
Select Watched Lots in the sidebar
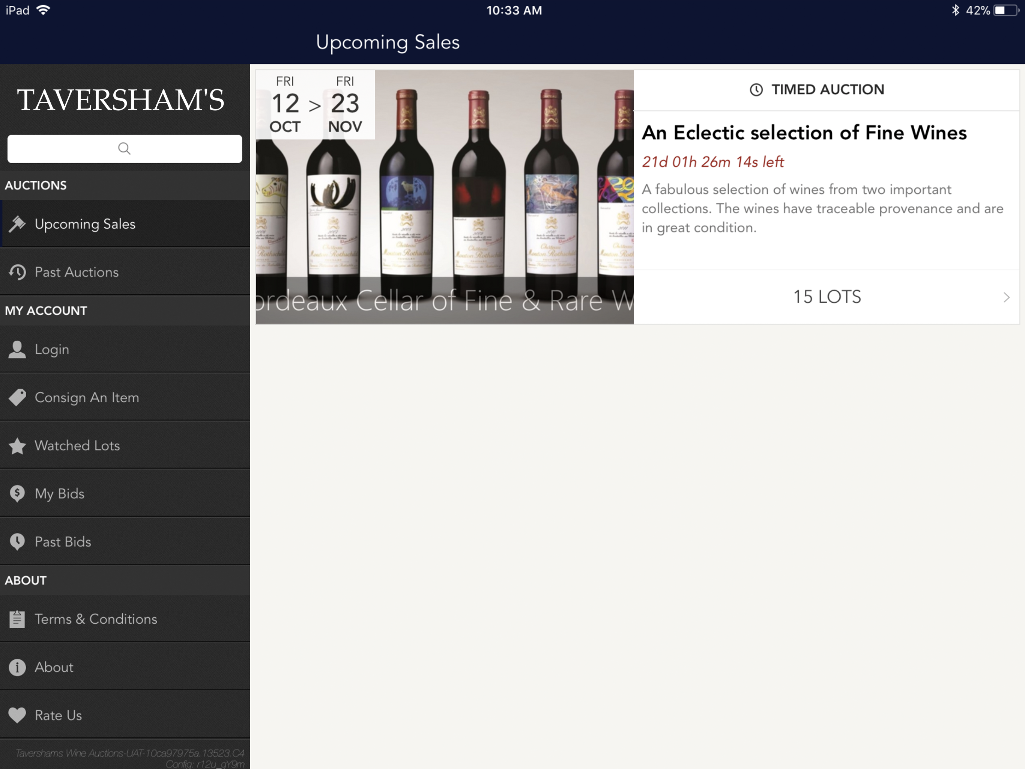tap(77, 446)
